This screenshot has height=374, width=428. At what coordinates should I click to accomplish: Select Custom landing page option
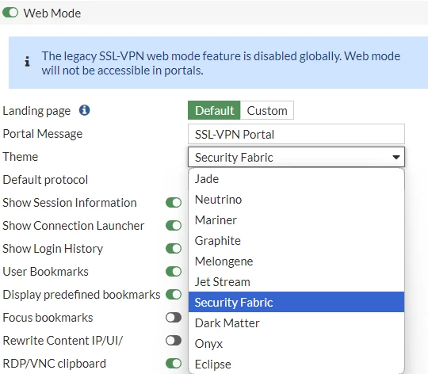point(267,110)
